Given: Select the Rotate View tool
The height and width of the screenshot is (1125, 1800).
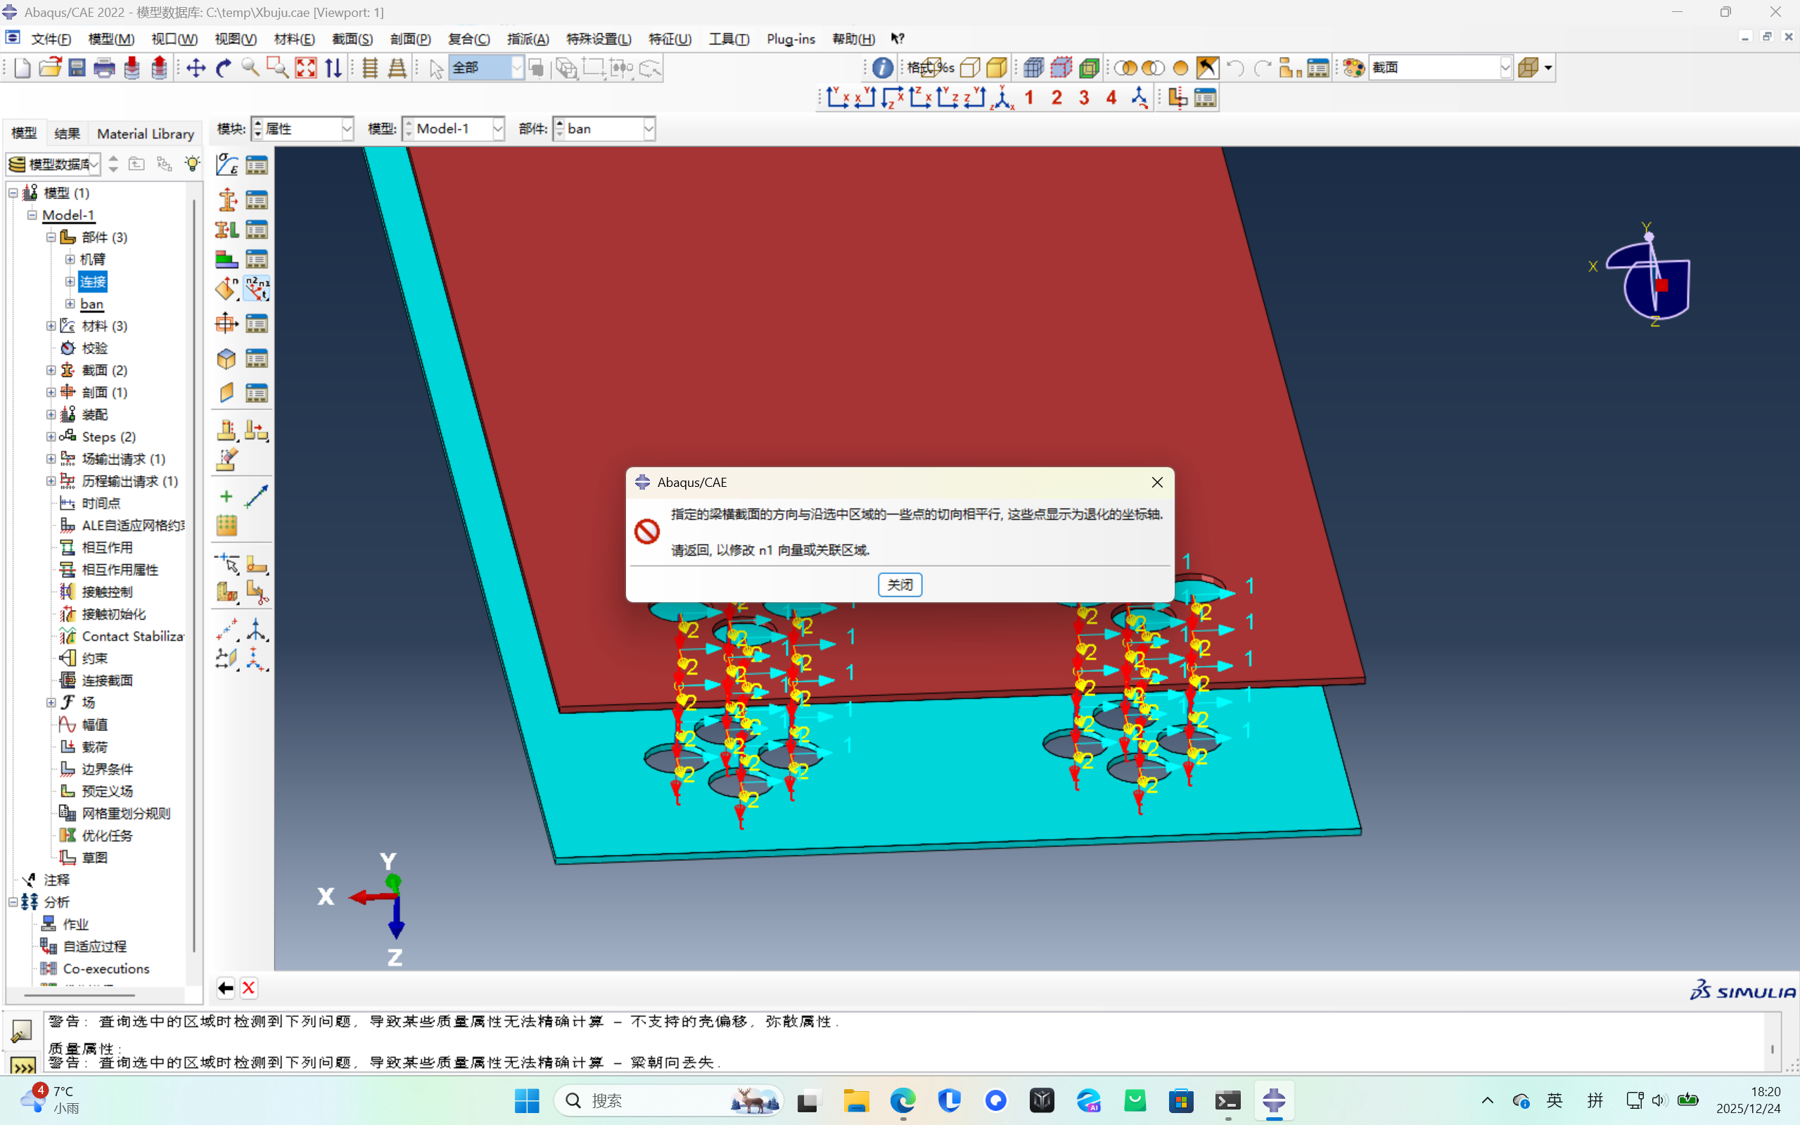Looking at the screenshot, I should 223,68.
